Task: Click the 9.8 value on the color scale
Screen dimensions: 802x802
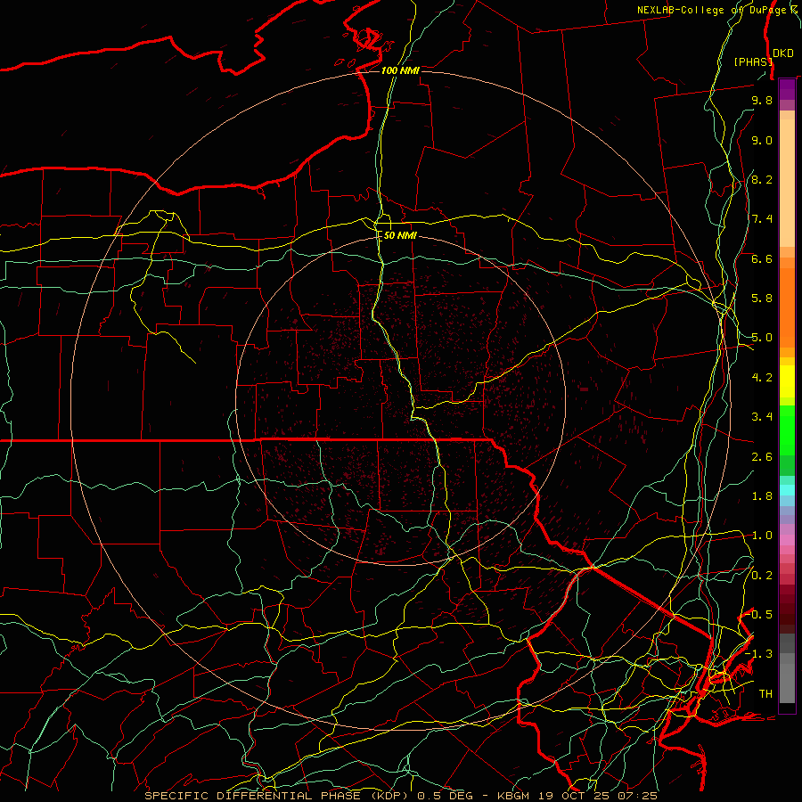Action: (762, 100)
